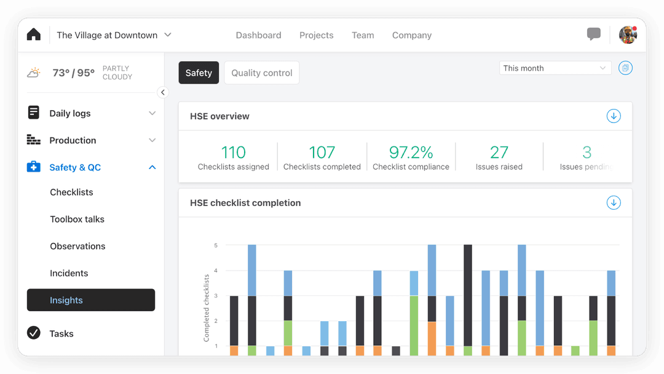Screen dimensions: 664x374
Task: Switch to the Quality control tab
Action: (261, 73)
